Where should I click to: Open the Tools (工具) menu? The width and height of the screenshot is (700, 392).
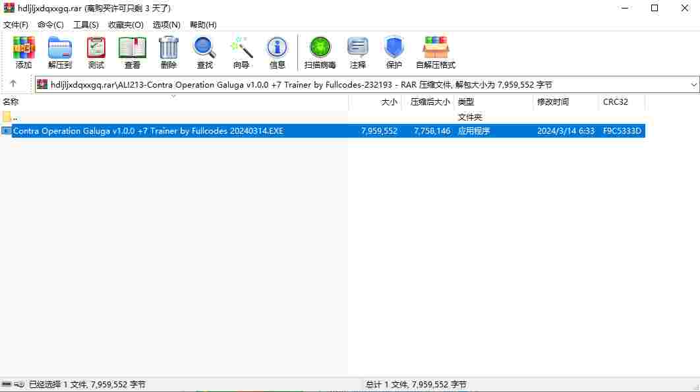pos(86,24)
